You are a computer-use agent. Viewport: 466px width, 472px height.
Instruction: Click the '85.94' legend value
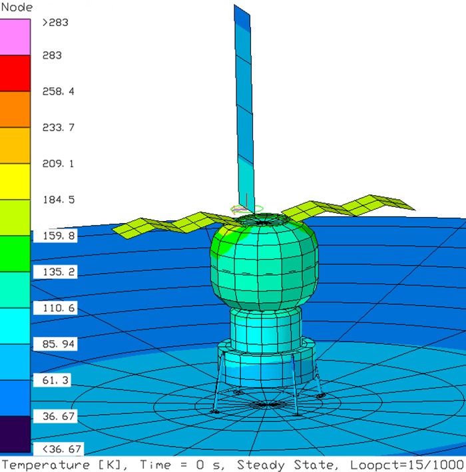pos(59,344)
